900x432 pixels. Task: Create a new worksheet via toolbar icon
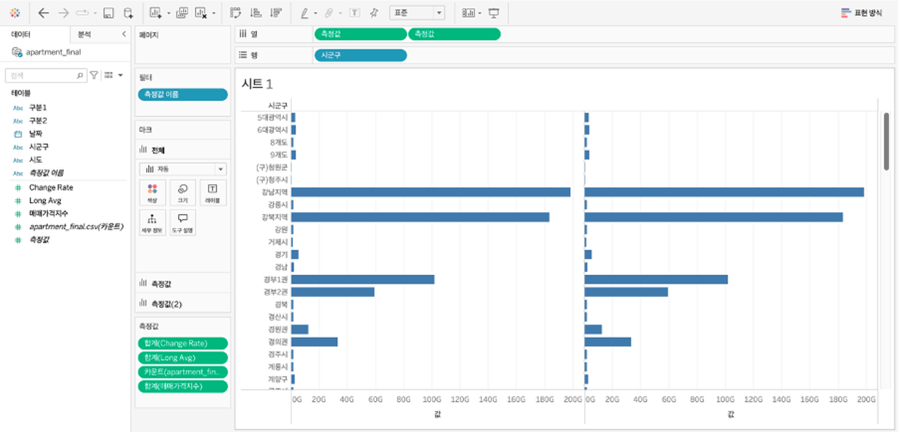tap(156, 13)
